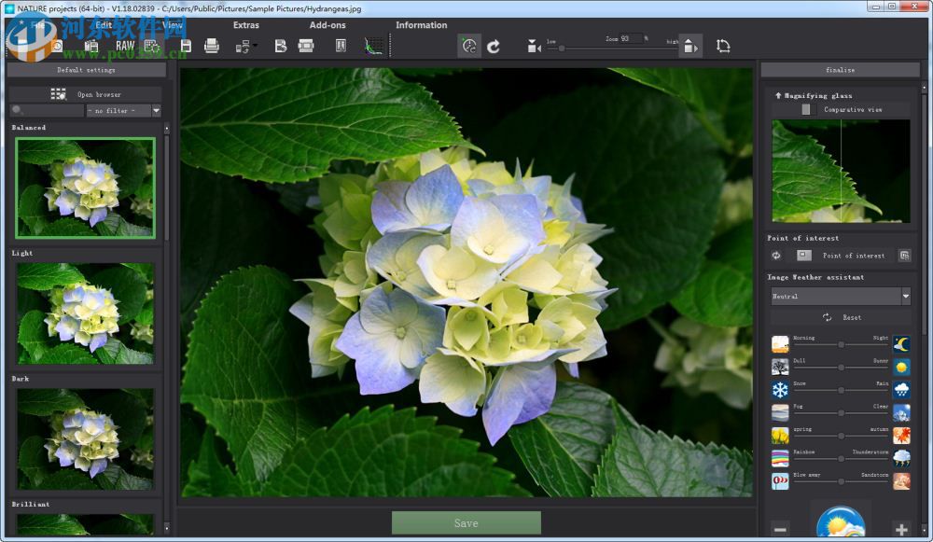The image size is (933, 542).
Task: Click the preset list scroll-down arrow
Action: (167, 528)
